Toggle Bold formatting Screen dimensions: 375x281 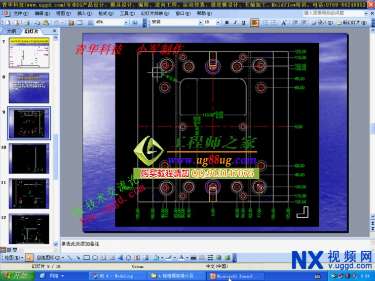227,23
